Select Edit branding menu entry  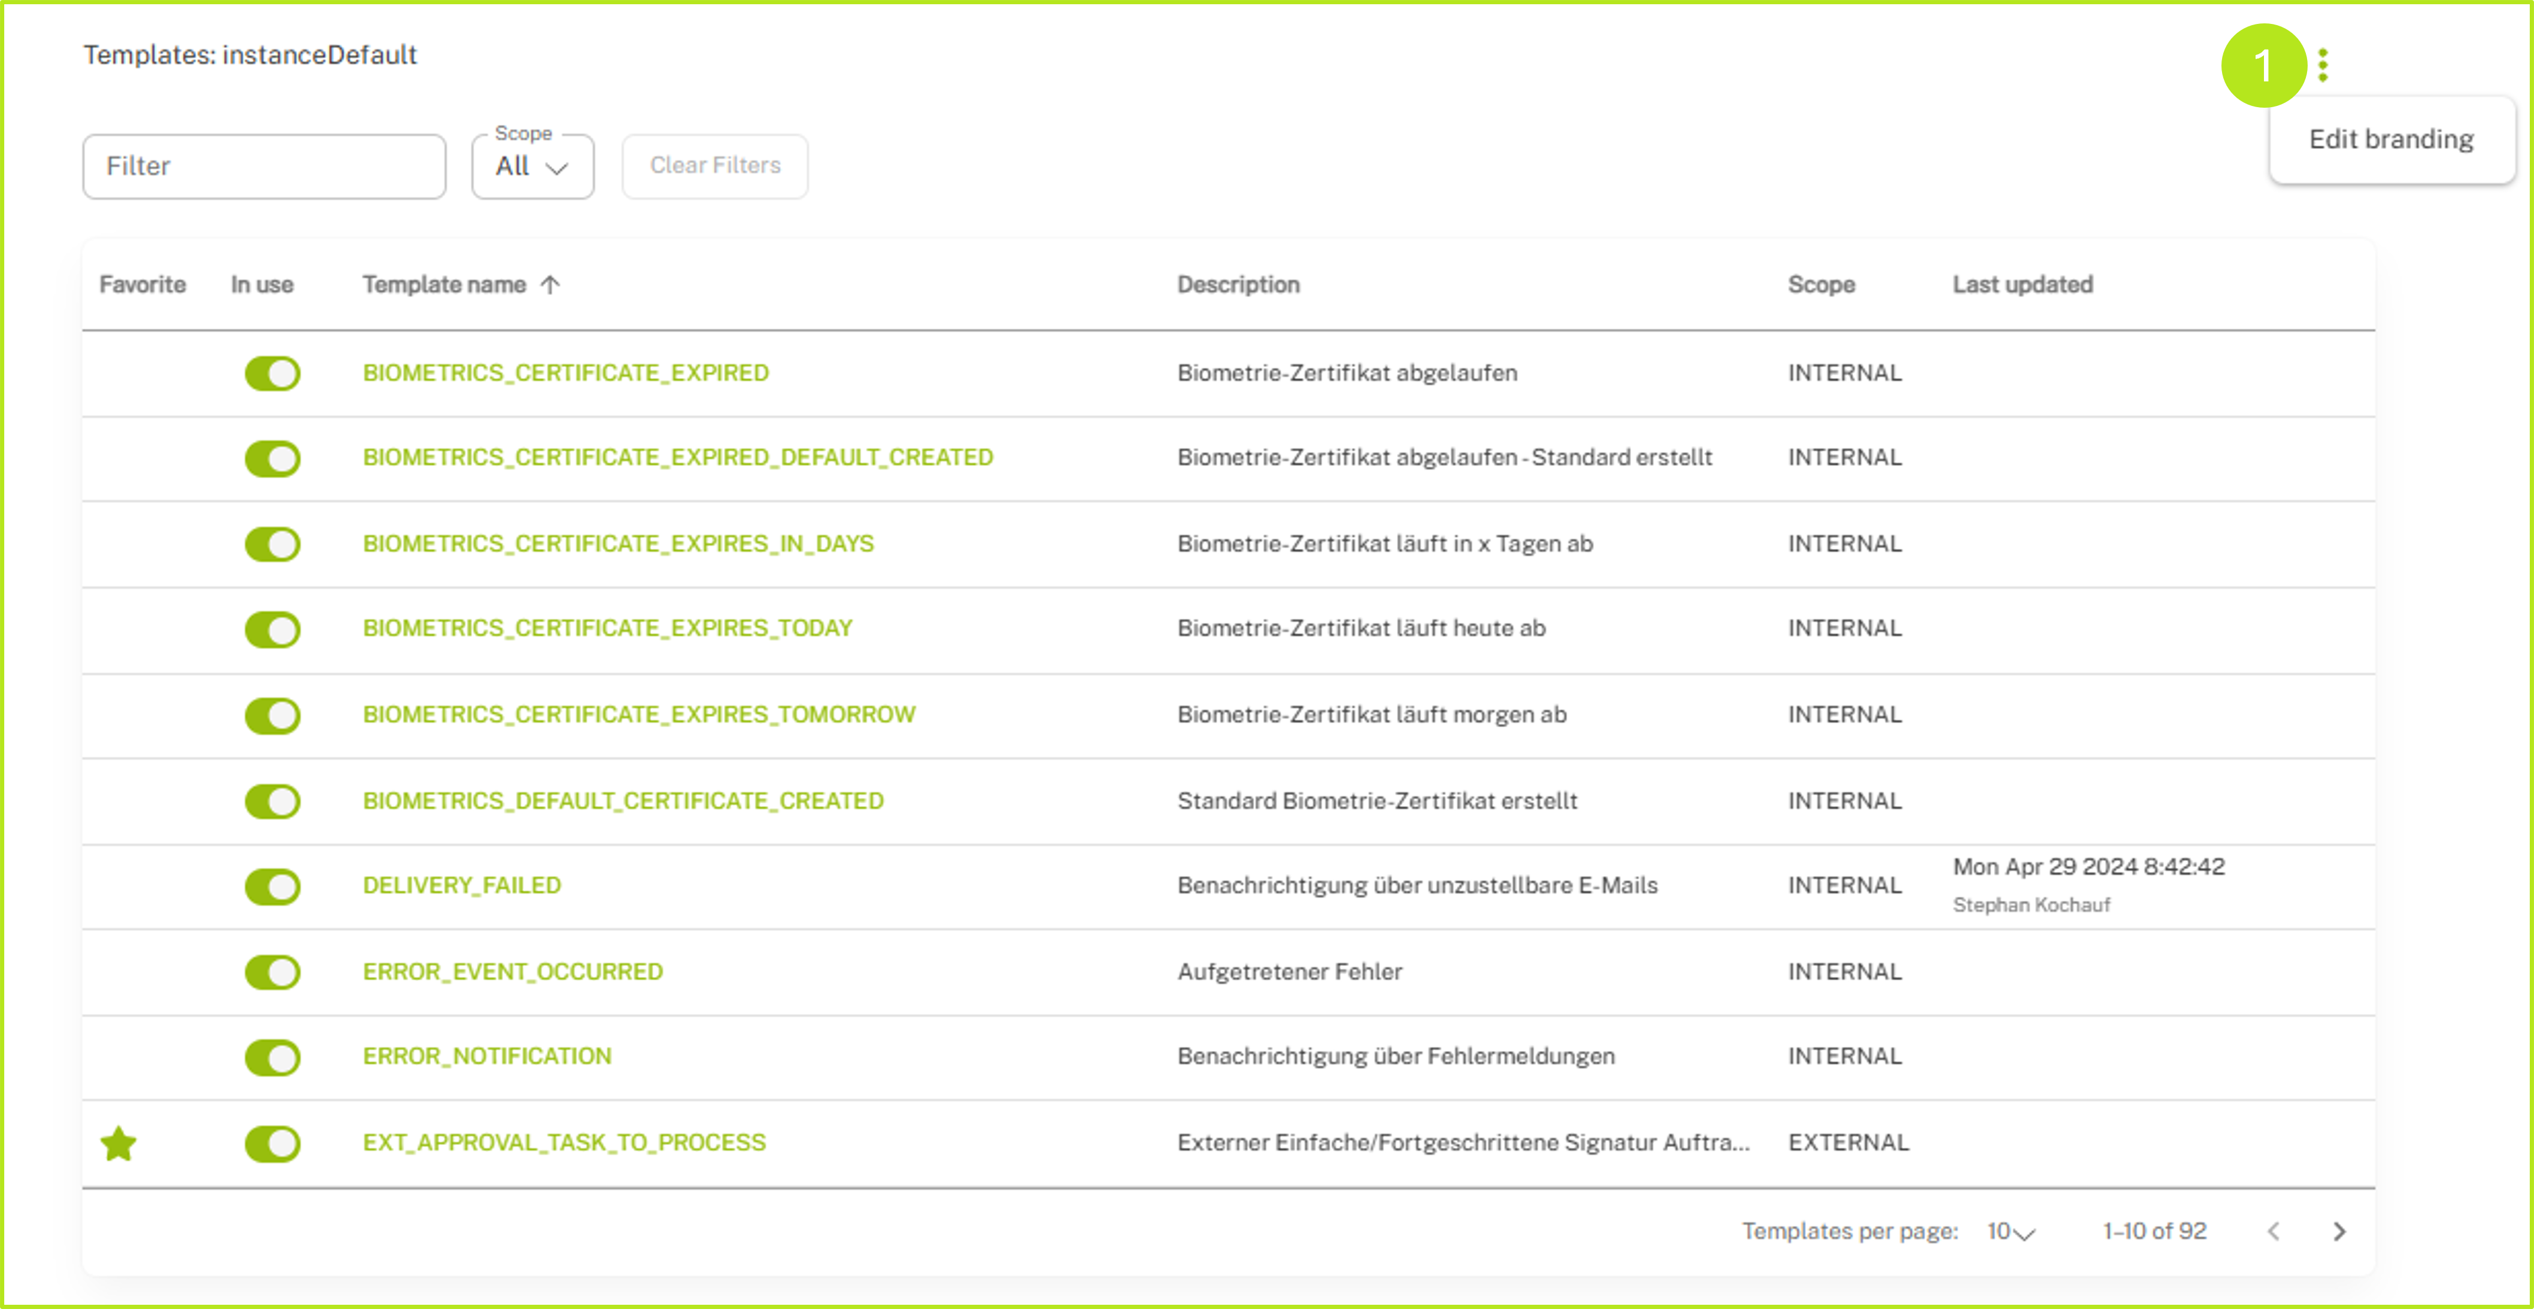pos(2390,139)
